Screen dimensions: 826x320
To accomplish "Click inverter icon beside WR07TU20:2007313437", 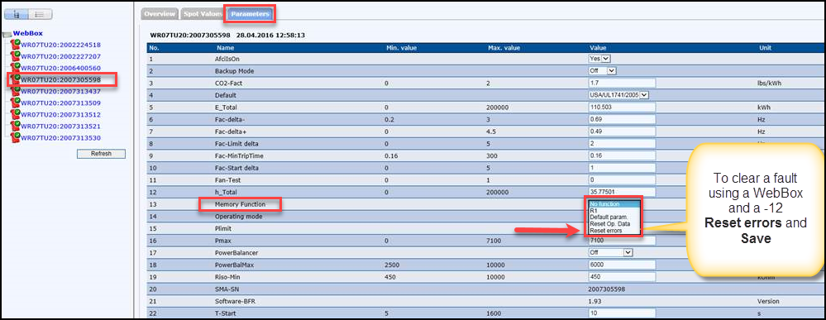I will click(x=15, y=91).
